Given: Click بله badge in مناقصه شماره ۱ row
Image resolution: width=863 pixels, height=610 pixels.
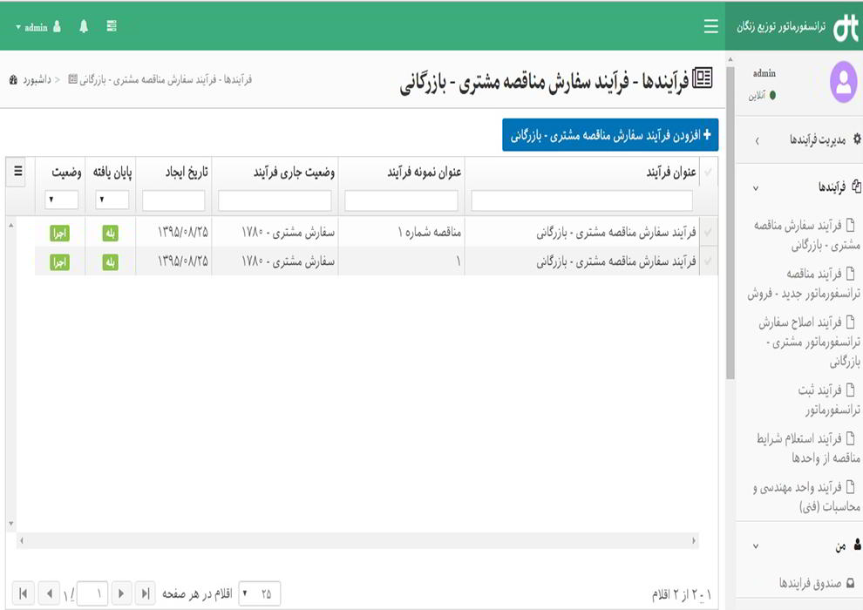Looking at the screenshot, I should [111, 234].
